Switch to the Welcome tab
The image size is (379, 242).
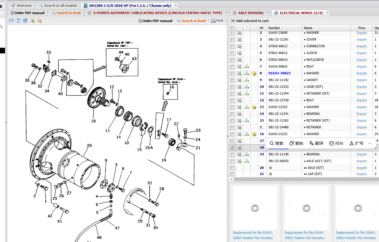tap(21, 6)
